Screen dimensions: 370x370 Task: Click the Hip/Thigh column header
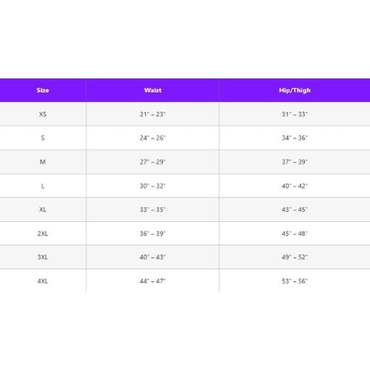[295, 90]
